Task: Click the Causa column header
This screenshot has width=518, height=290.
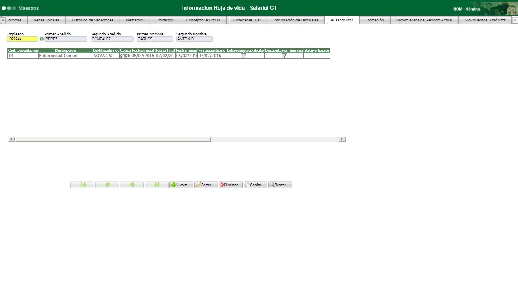Action: coord(125,50)
